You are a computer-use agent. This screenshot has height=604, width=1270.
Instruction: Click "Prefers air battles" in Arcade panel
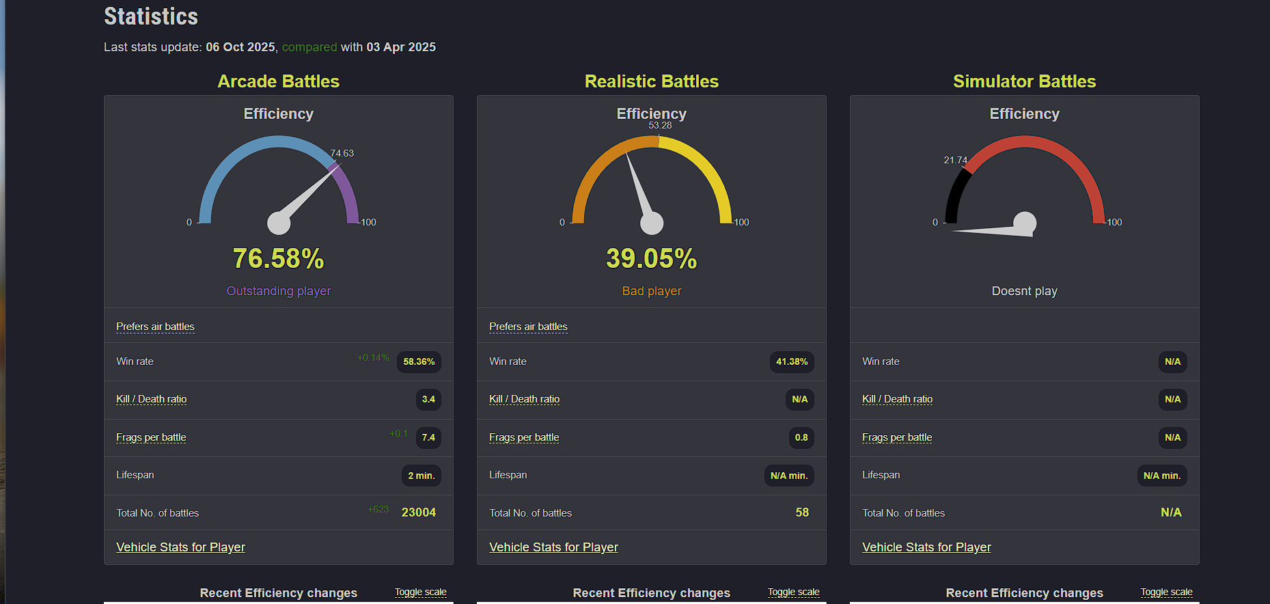(x=155, y=327)
